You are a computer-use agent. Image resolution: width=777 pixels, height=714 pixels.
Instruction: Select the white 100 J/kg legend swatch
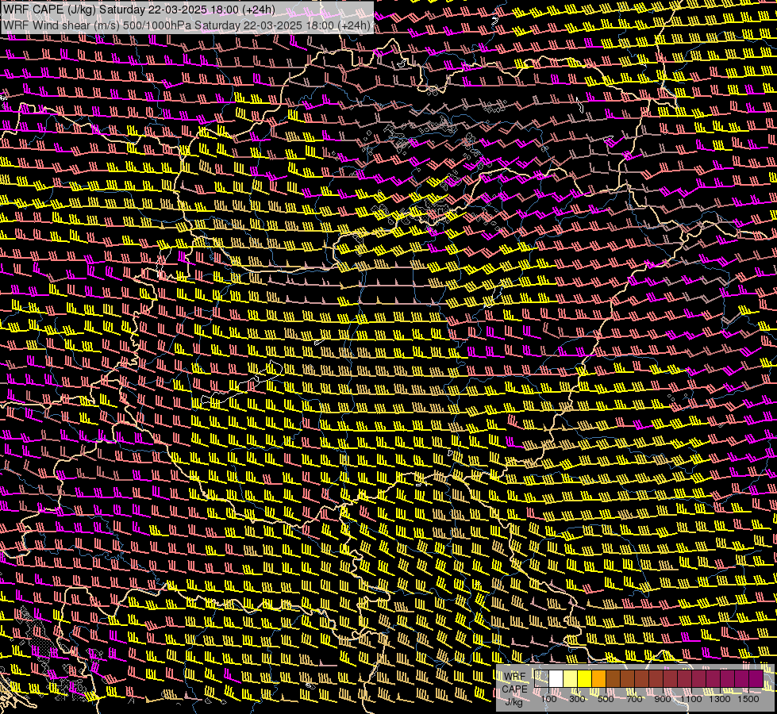pos(556,679)
